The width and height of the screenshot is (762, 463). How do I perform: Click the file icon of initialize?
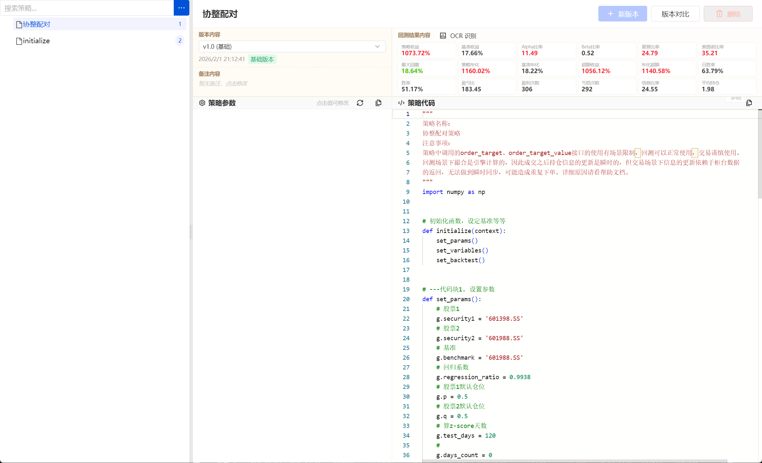19,41
